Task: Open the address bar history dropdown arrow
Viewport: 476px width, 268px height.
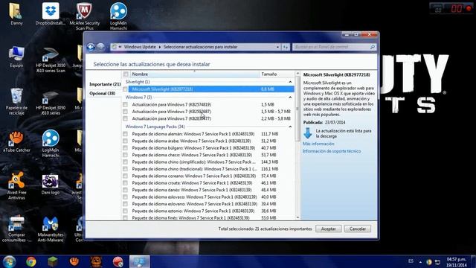Action: coord(277,47)
